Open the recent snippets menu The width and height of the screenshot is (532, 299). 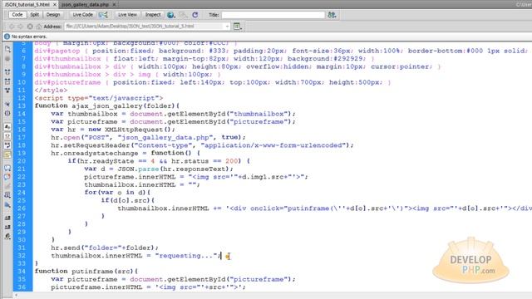(7, 195)
